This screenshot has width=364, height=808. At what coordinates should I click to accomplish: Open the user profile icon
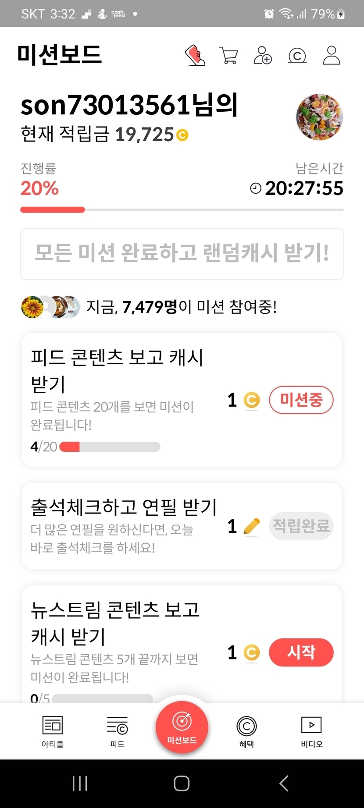click(x=332, y=56)
